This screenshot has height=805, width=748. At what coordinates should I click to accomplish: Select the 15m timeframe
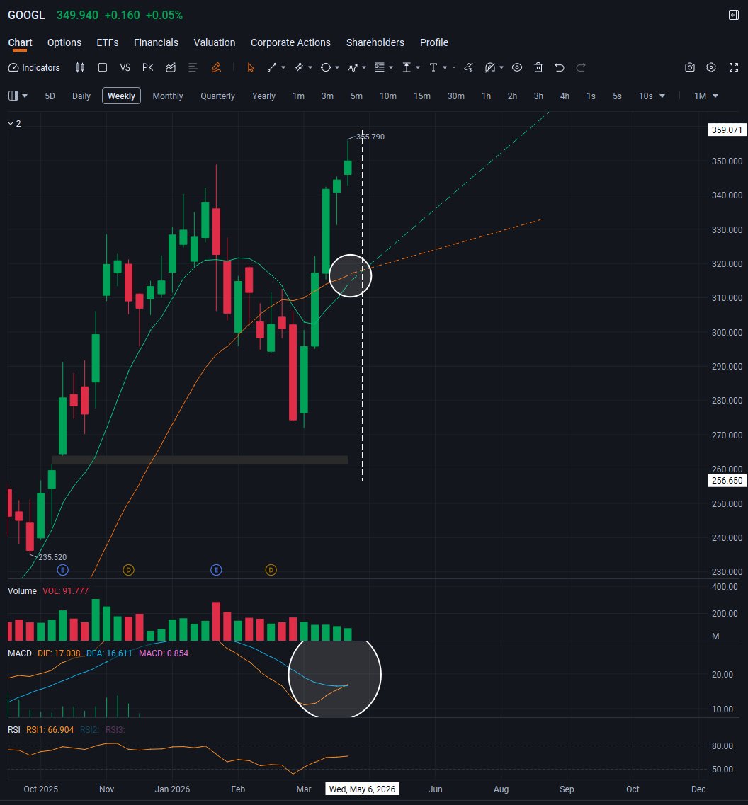point(421,96)
